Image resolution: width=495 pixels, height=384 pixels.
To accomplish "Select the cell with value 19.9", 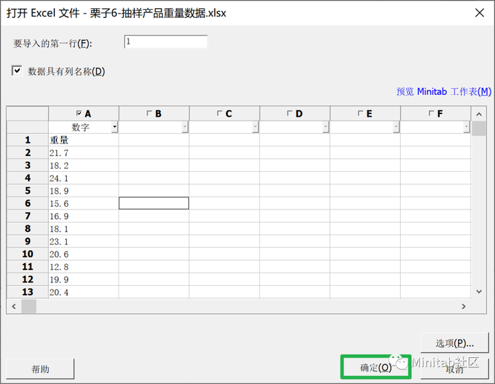I will point(84,280).
